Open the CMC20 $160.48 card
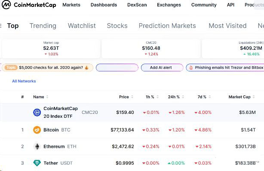Viewport: 264px width, 171px height. point(151,49)
